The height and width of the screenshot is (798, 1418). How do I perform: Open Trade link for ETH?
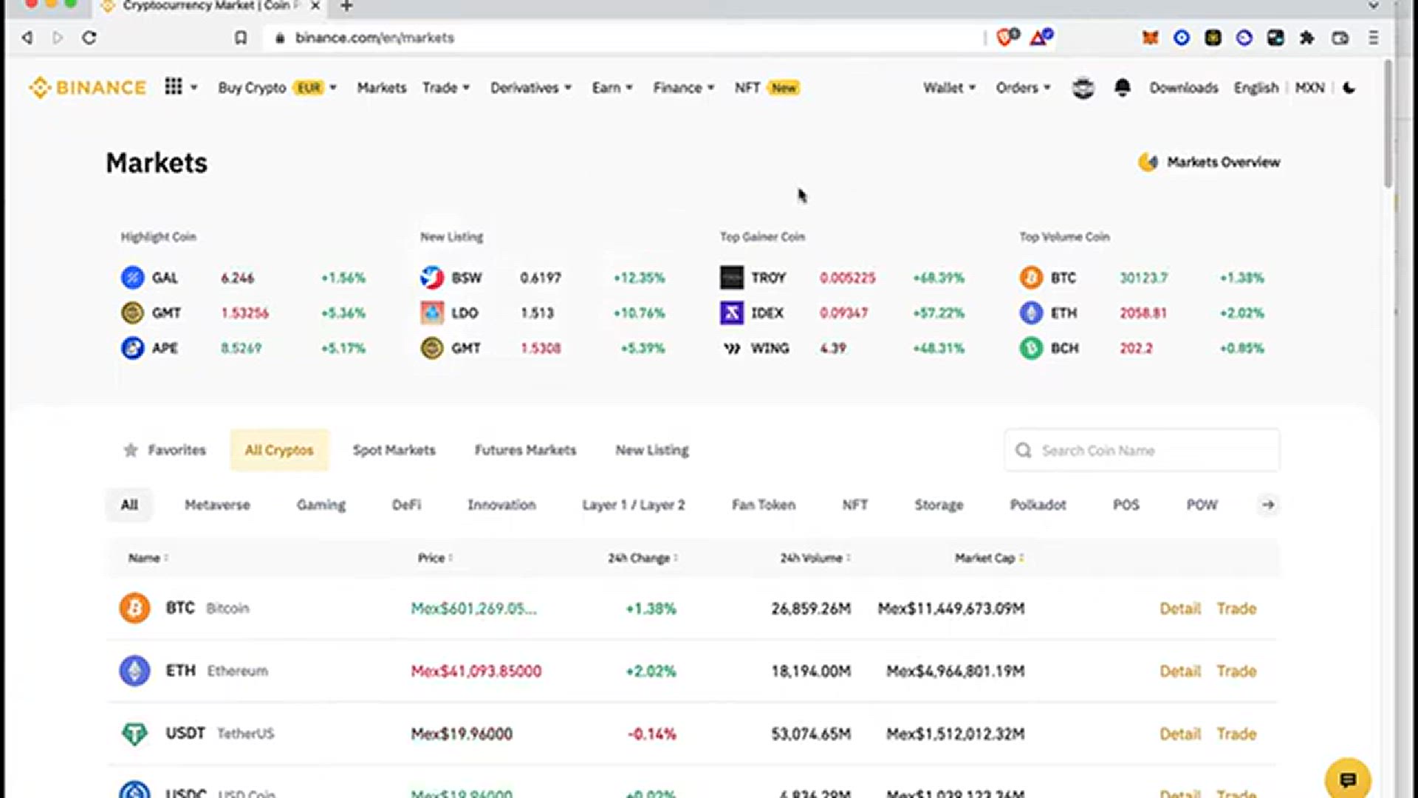[1237, 671]
